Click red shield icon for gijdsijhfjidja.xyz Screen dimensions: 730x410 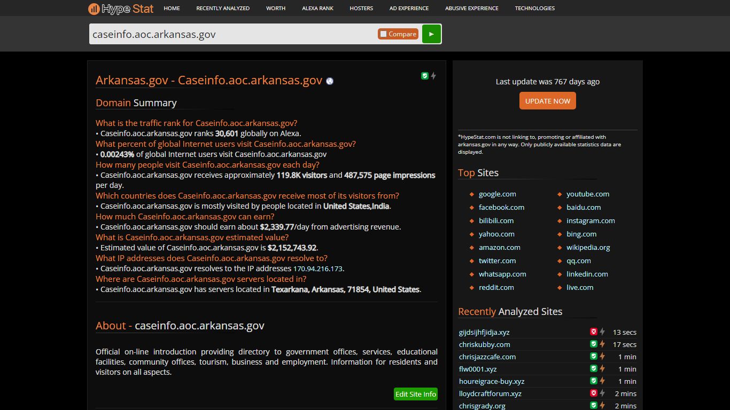[593, 332]
